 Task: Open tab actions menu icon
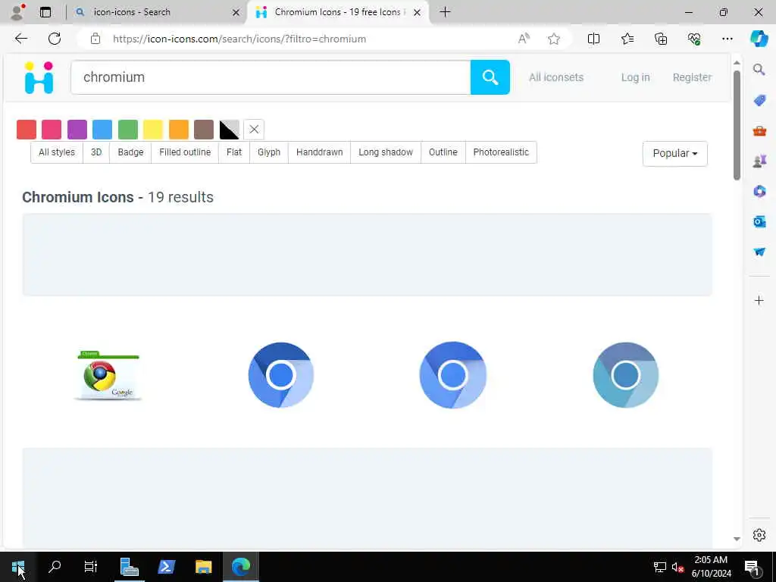coord(45,12)
